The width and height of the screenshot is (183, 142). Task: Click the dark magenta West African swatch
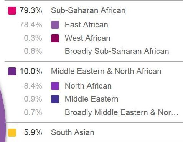point(55,38)
